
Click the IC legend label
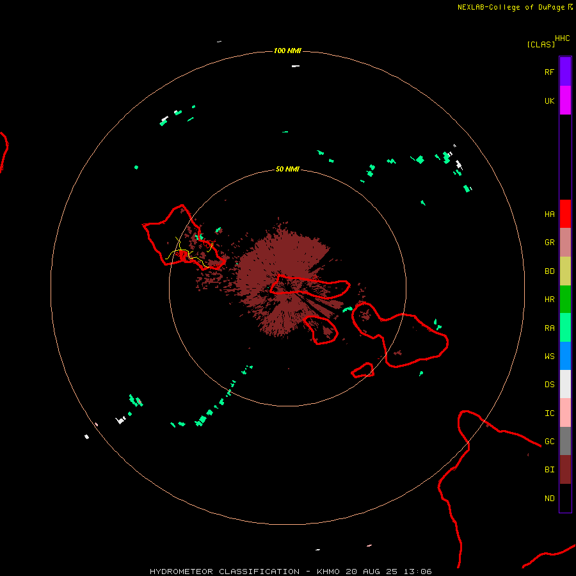[550, 413]
